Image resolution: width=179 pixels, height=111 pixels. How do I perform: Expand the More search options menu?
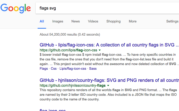133,21
